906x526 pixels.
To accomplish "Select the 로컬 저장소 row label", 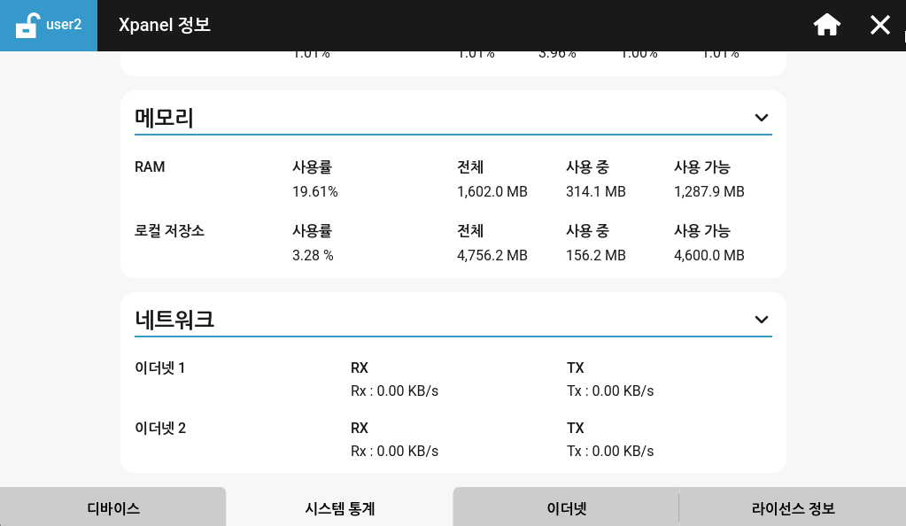I will [x=169, y=230].
